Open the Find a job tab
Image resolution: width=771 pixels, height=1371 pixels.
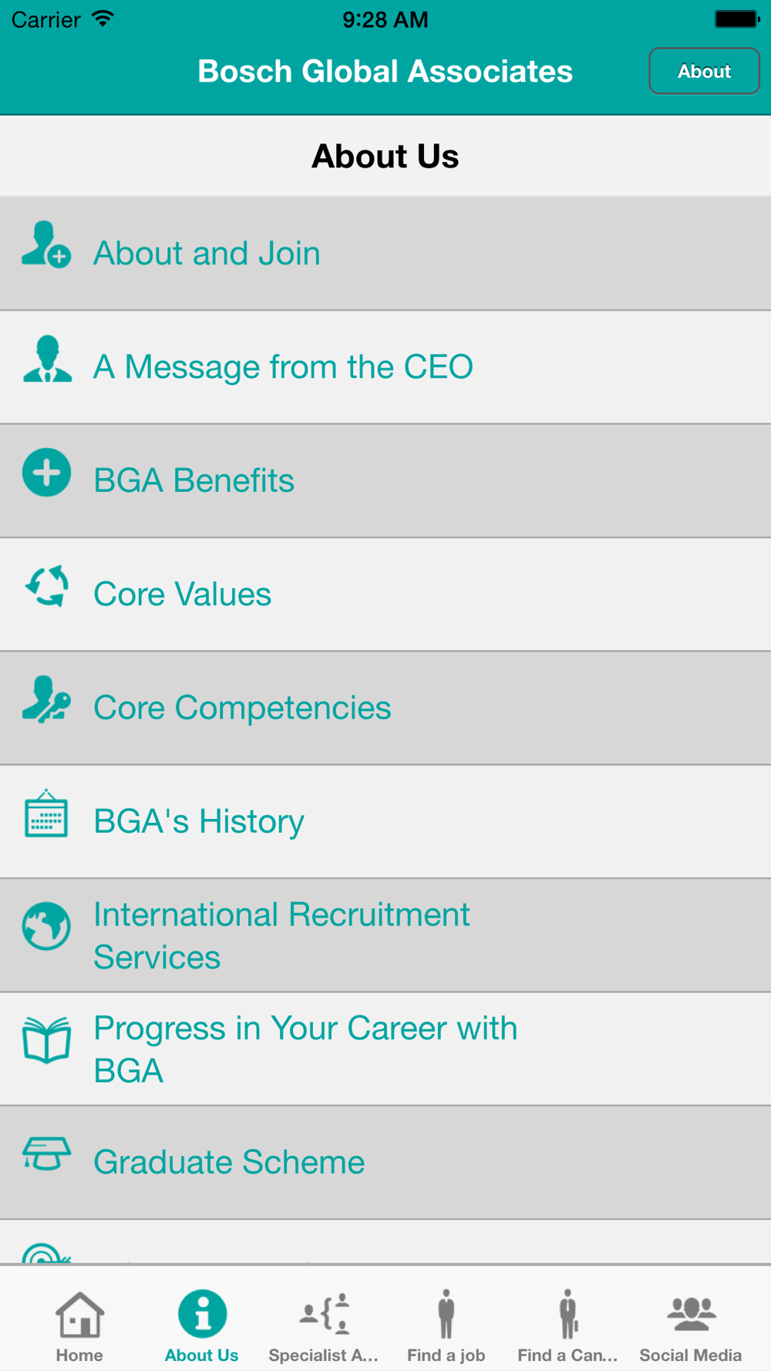[446, 1326]
